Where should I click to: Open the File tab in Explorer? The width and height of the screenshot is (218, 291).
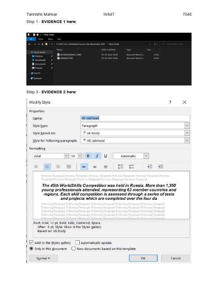[31, 39]
